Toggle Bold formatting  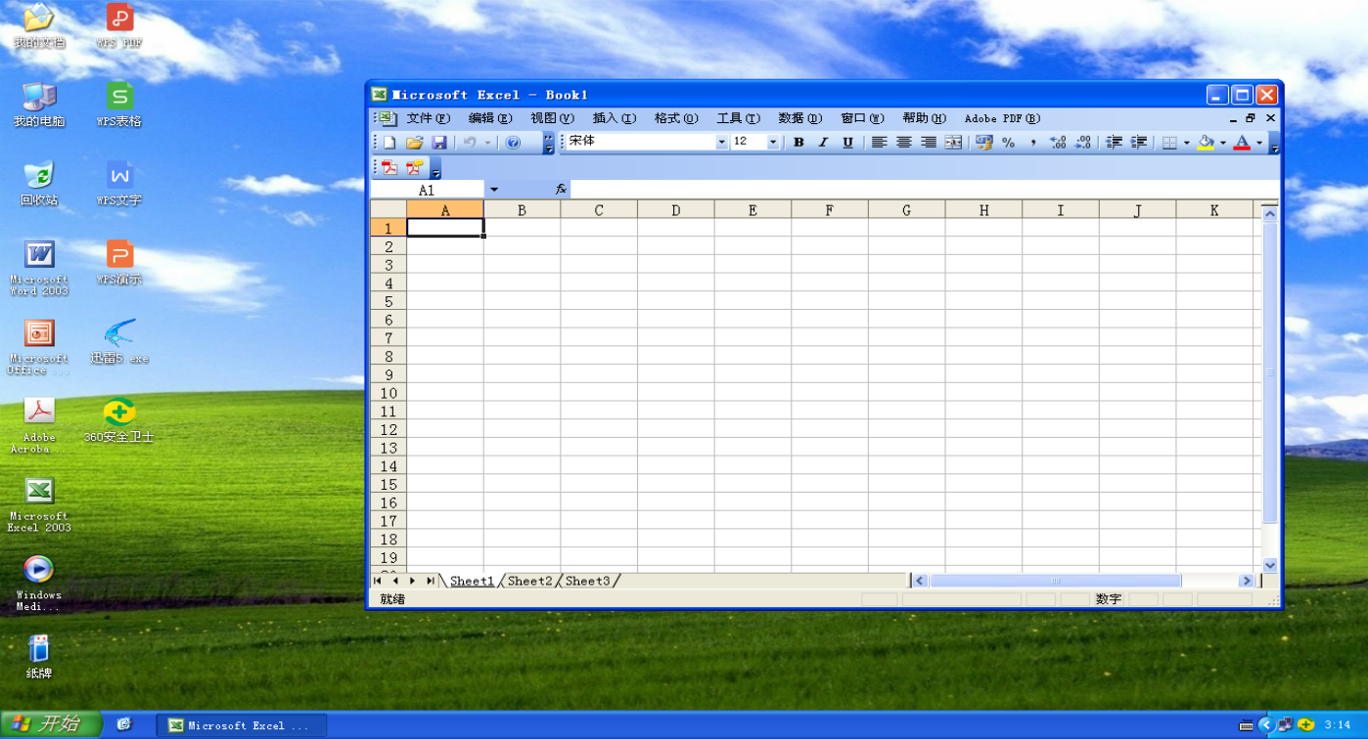click(798, 143)
